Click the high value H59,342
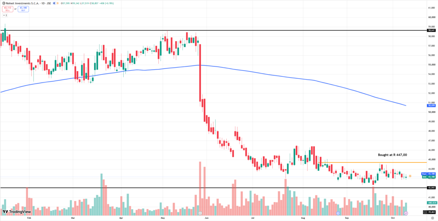This screenshot has height=221, width=438. point(75,3)
